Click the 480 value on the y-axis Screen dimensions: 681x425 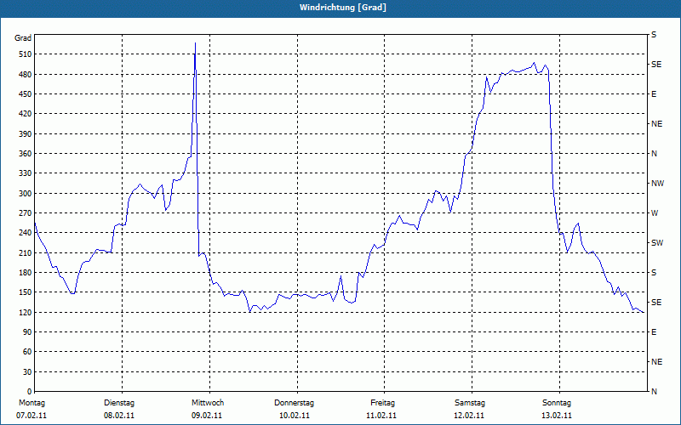[x=25, y=74]
